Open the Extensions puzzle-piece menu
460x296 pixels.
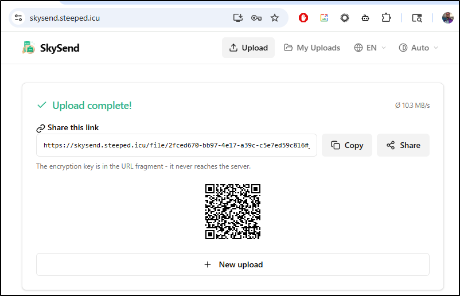click(x=386, y=18)
